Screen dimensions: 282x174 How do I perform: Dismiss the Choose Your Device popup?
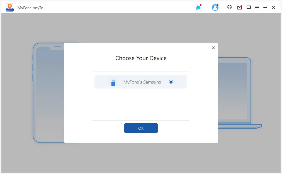(x=213, y=48)
